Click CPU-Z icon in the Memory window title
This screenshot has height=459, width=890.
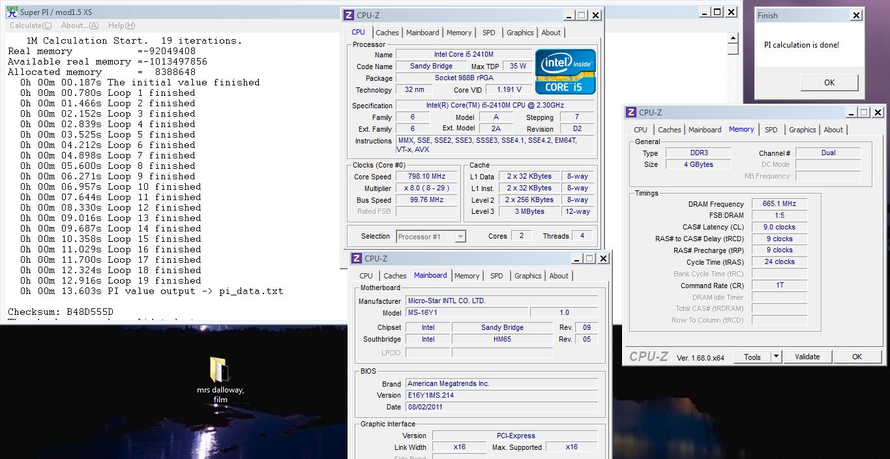[x=630, y=112]
